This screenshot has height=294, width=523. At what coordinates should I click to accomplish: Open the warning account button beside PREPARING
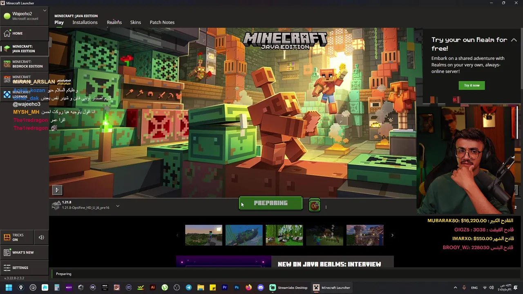tap(315, 205)
